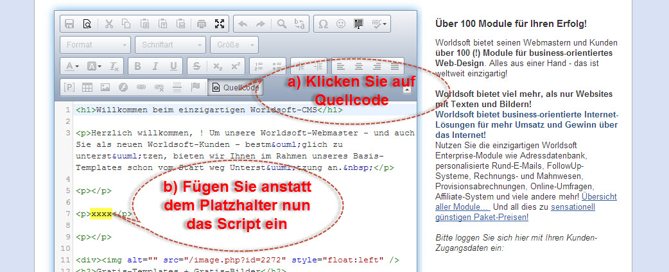Toggle Strikethrough formatting
The width and height of the screenshot is (669, 272).
tap(196, 66)
